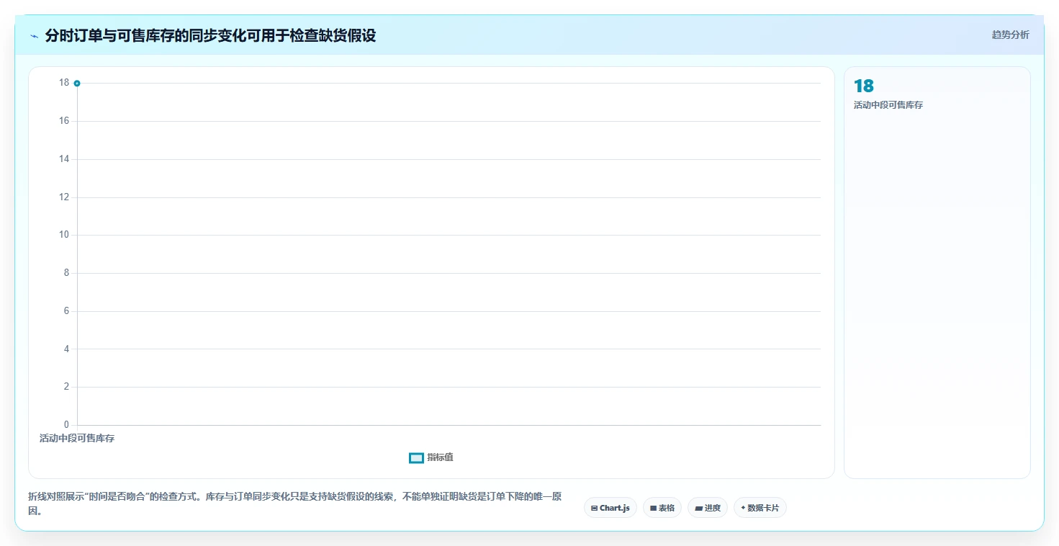The height and width of the screenshot is (546, 1059).
Task: Click the y-axis tick label 16
Action: click(x=64, y=121)
